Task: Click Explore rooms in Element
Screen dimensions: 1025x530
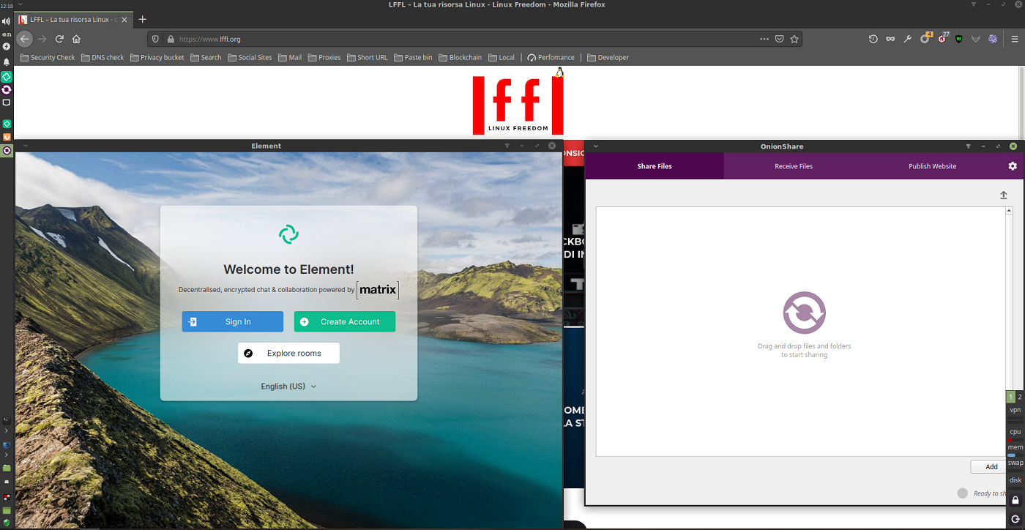Action: (x=288, y=353)
